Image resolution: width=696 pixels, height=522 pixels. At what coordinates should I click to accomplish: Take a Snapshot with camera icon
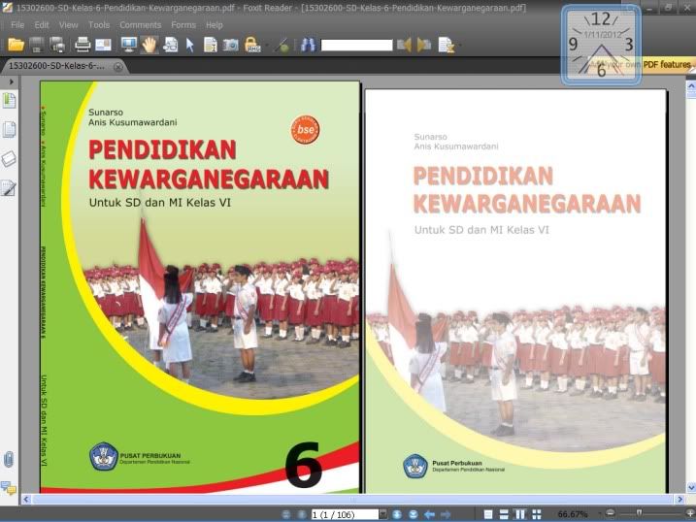(x=230, y=45)
